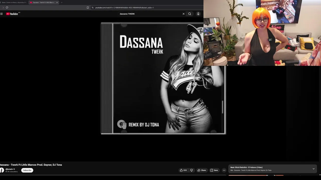Click the Next: Bibidi Babidibú - El Habano text

click(247, 167)
